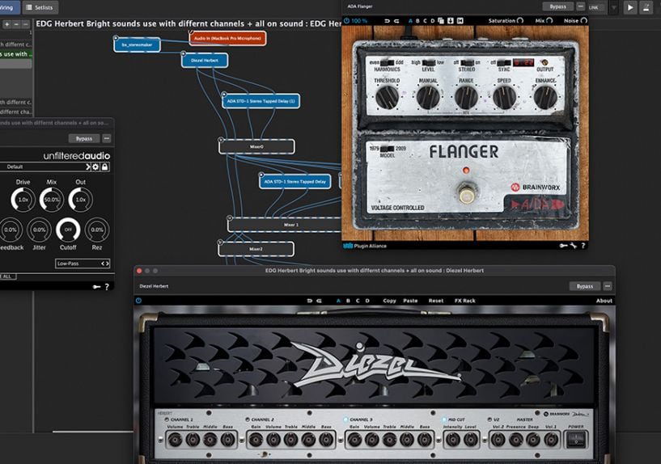Open the Low-Pass filter type selector
This screenshot has height=464, width=661.
83,264
